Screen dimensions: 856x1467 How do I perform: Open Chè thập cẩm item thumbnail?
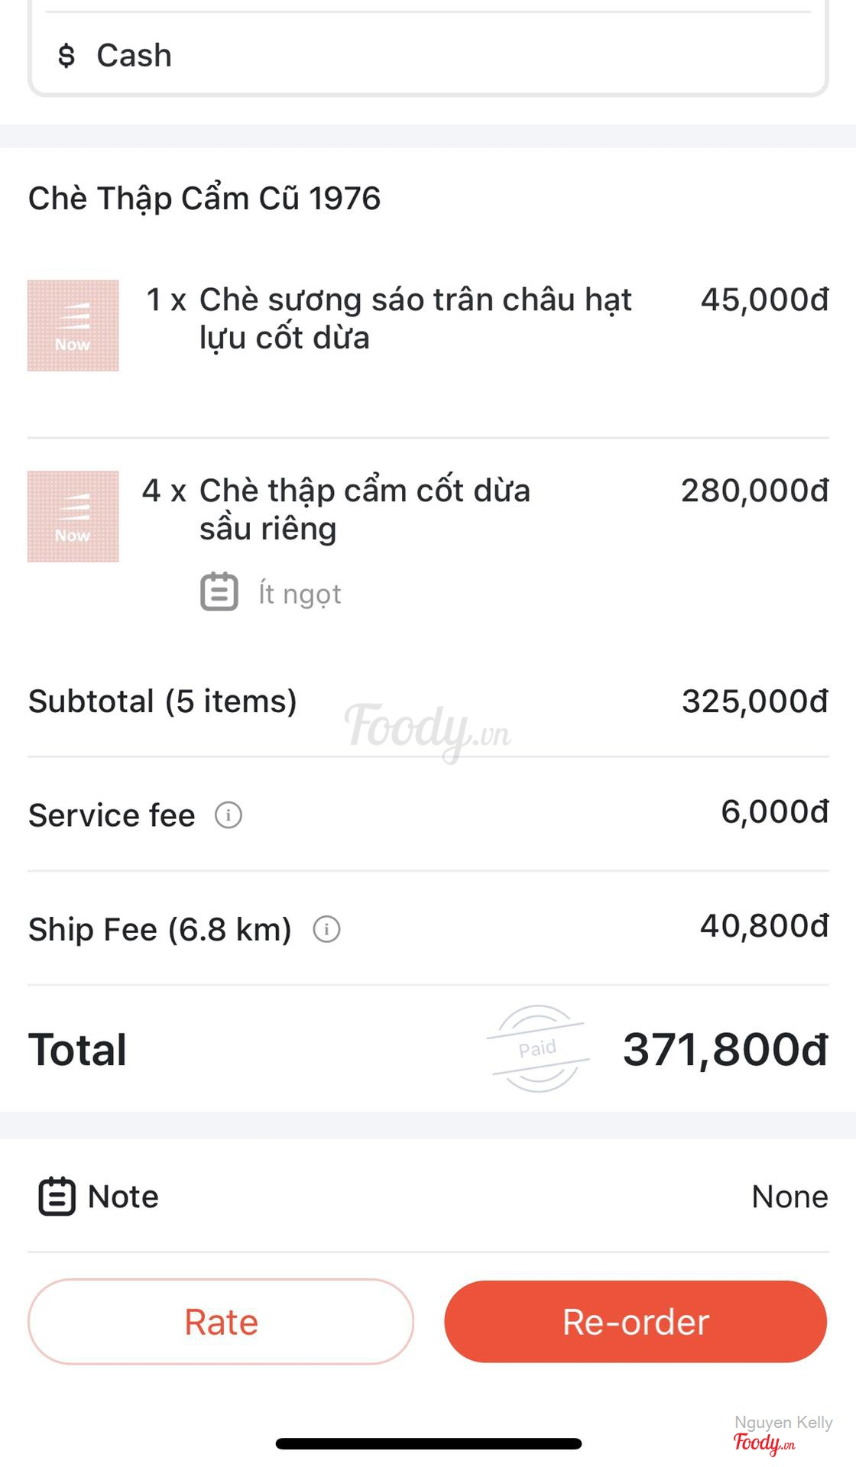click(x=73, y=517)
